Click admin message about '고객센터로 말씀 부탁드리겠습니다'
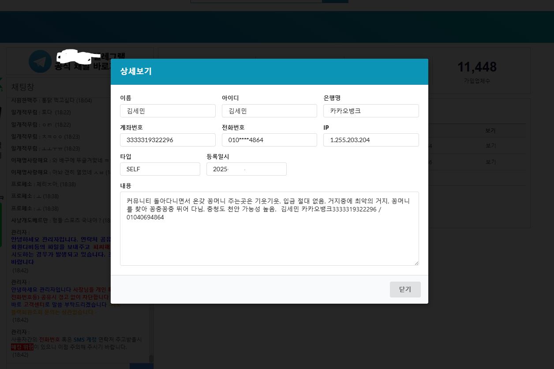This screenshot has width=554, height=369. click(61, 301)
